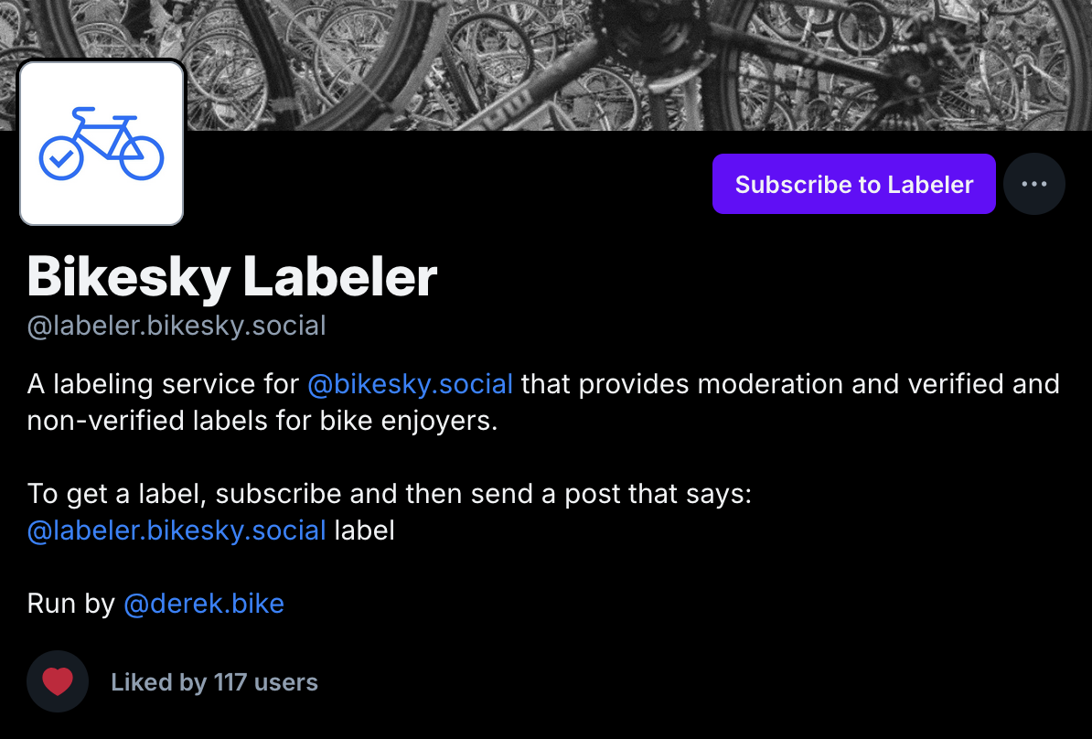
Task: Click the bio text describing moderation labels
Action: coord(544,402)
